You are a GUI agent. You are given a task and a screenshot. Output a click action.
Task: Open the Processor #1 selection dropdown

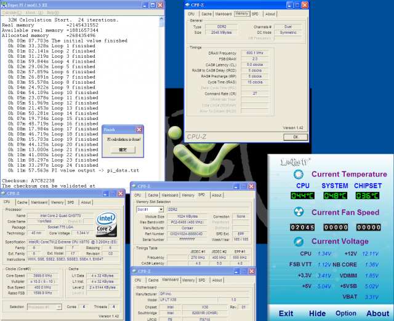click(59, 307)
